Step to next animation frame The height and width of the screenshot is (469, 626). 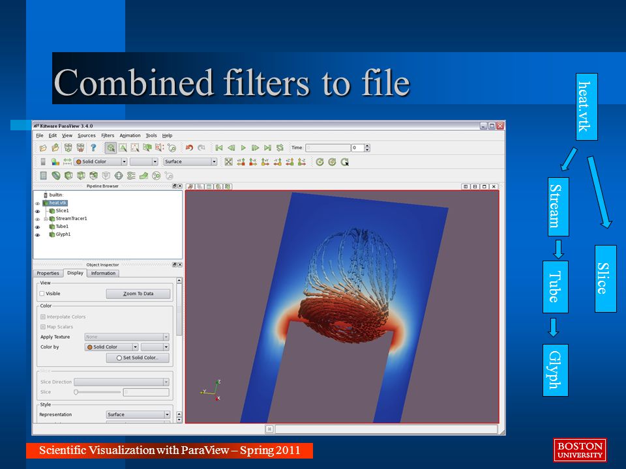[x=255, y=148]
